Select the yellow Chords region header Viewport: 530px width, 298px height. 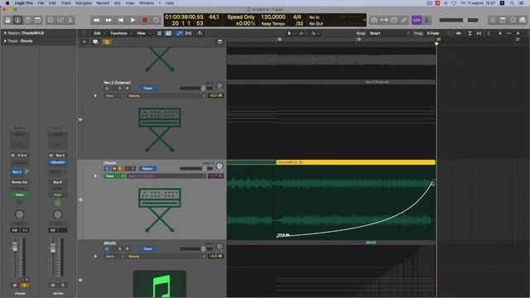coord(355,162)
